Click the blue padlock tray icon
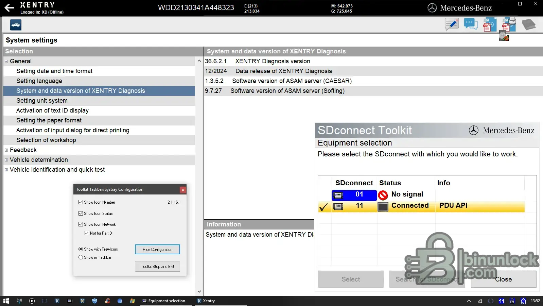The width and height of the screenshot is (543, 306). pos(512,301)
